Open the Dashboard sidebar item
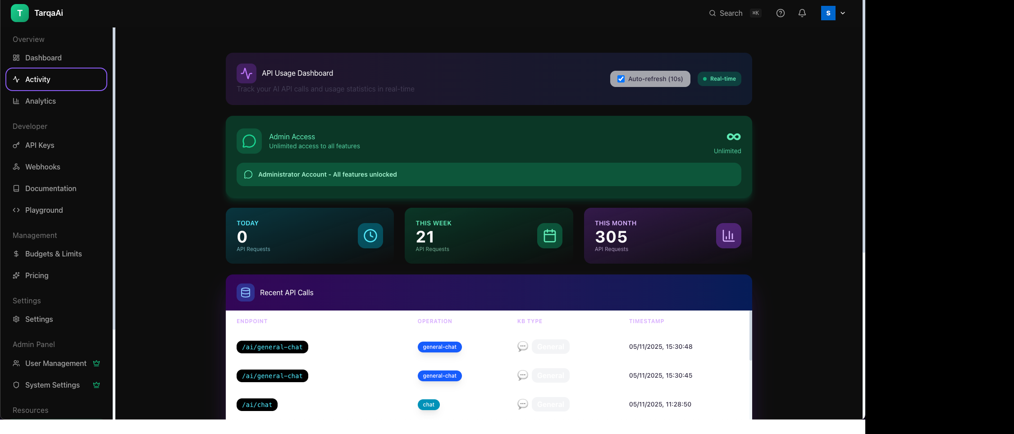Screen dimensions: 1014x434 (x=56, y=58)
